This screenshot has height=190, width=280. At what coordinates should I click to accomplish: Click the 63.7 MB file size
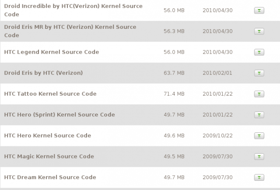pos(174,73)
